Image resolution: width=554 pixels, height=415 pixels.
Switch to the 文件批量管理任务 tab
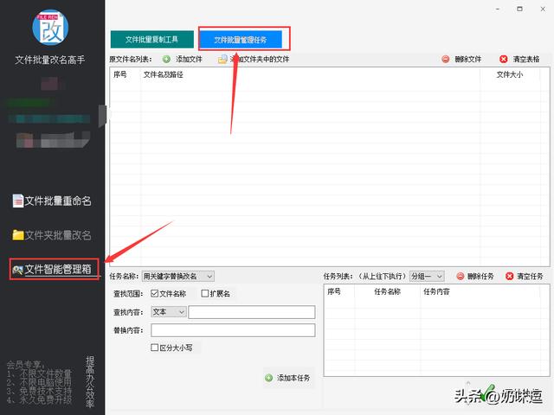click(x=241, y=40)
